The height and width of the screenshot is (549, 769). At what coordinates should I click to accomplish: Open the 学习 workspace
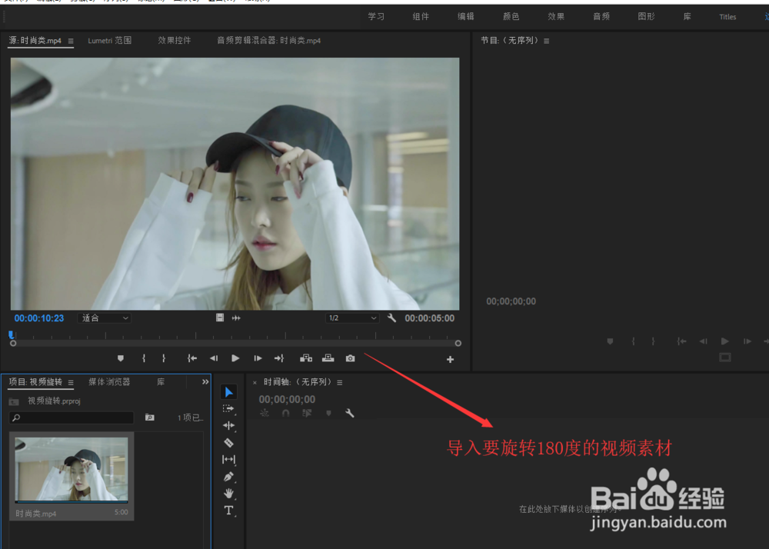(376, 17)
